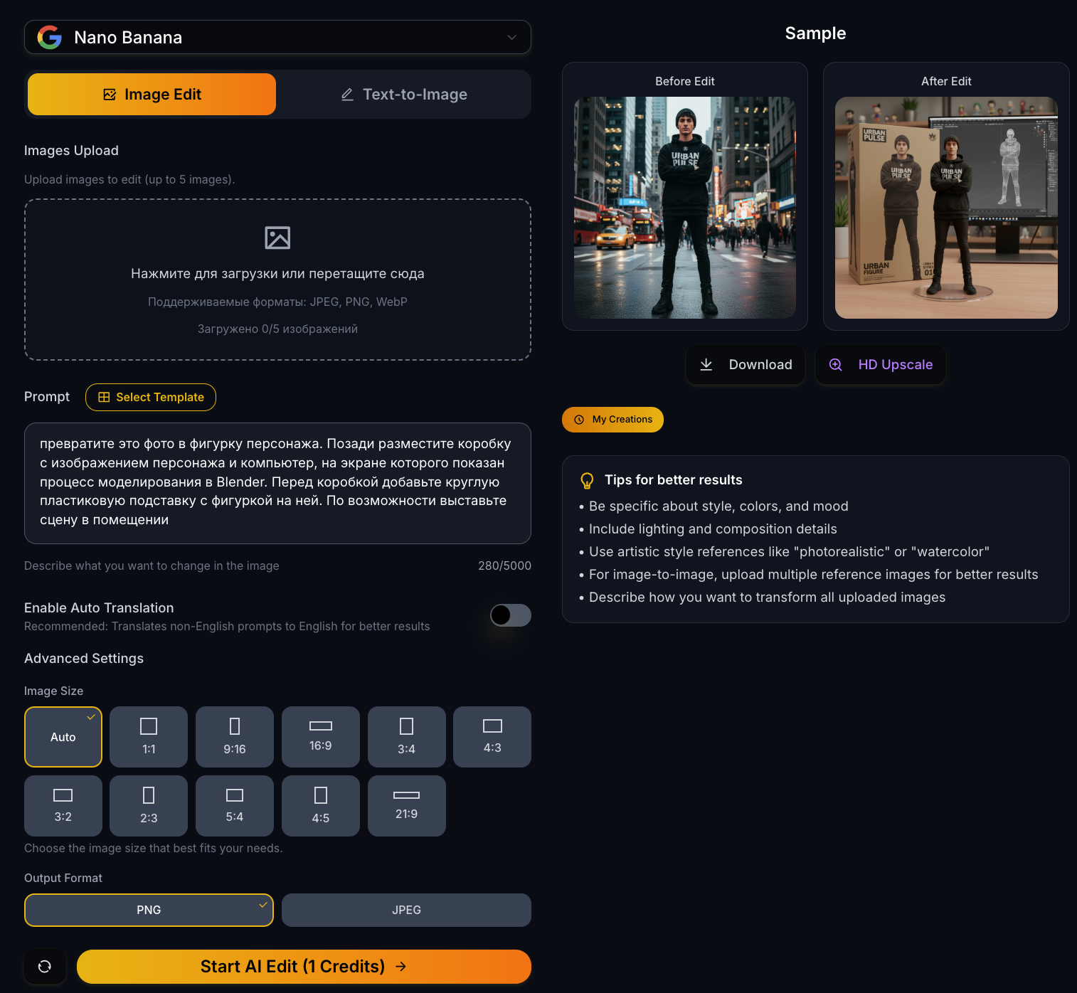Select JPEG output format
The width and height of the screenshot is (1077, 993).
[406, 910]
